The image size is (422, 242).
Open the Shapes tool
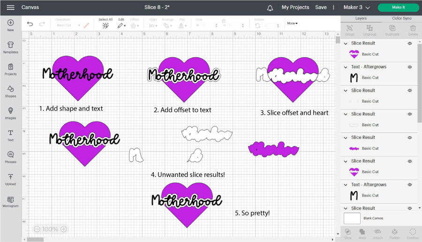pos(10,92)
